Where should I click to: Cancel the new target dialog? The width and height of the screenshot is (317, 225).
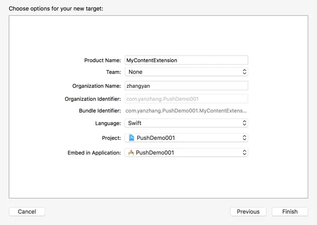27,212
